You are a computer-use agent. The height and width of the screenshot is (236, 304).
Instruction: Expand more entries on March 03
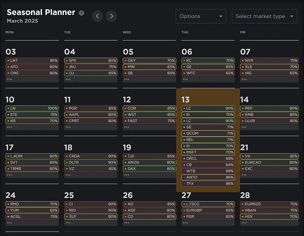[10, 79]
